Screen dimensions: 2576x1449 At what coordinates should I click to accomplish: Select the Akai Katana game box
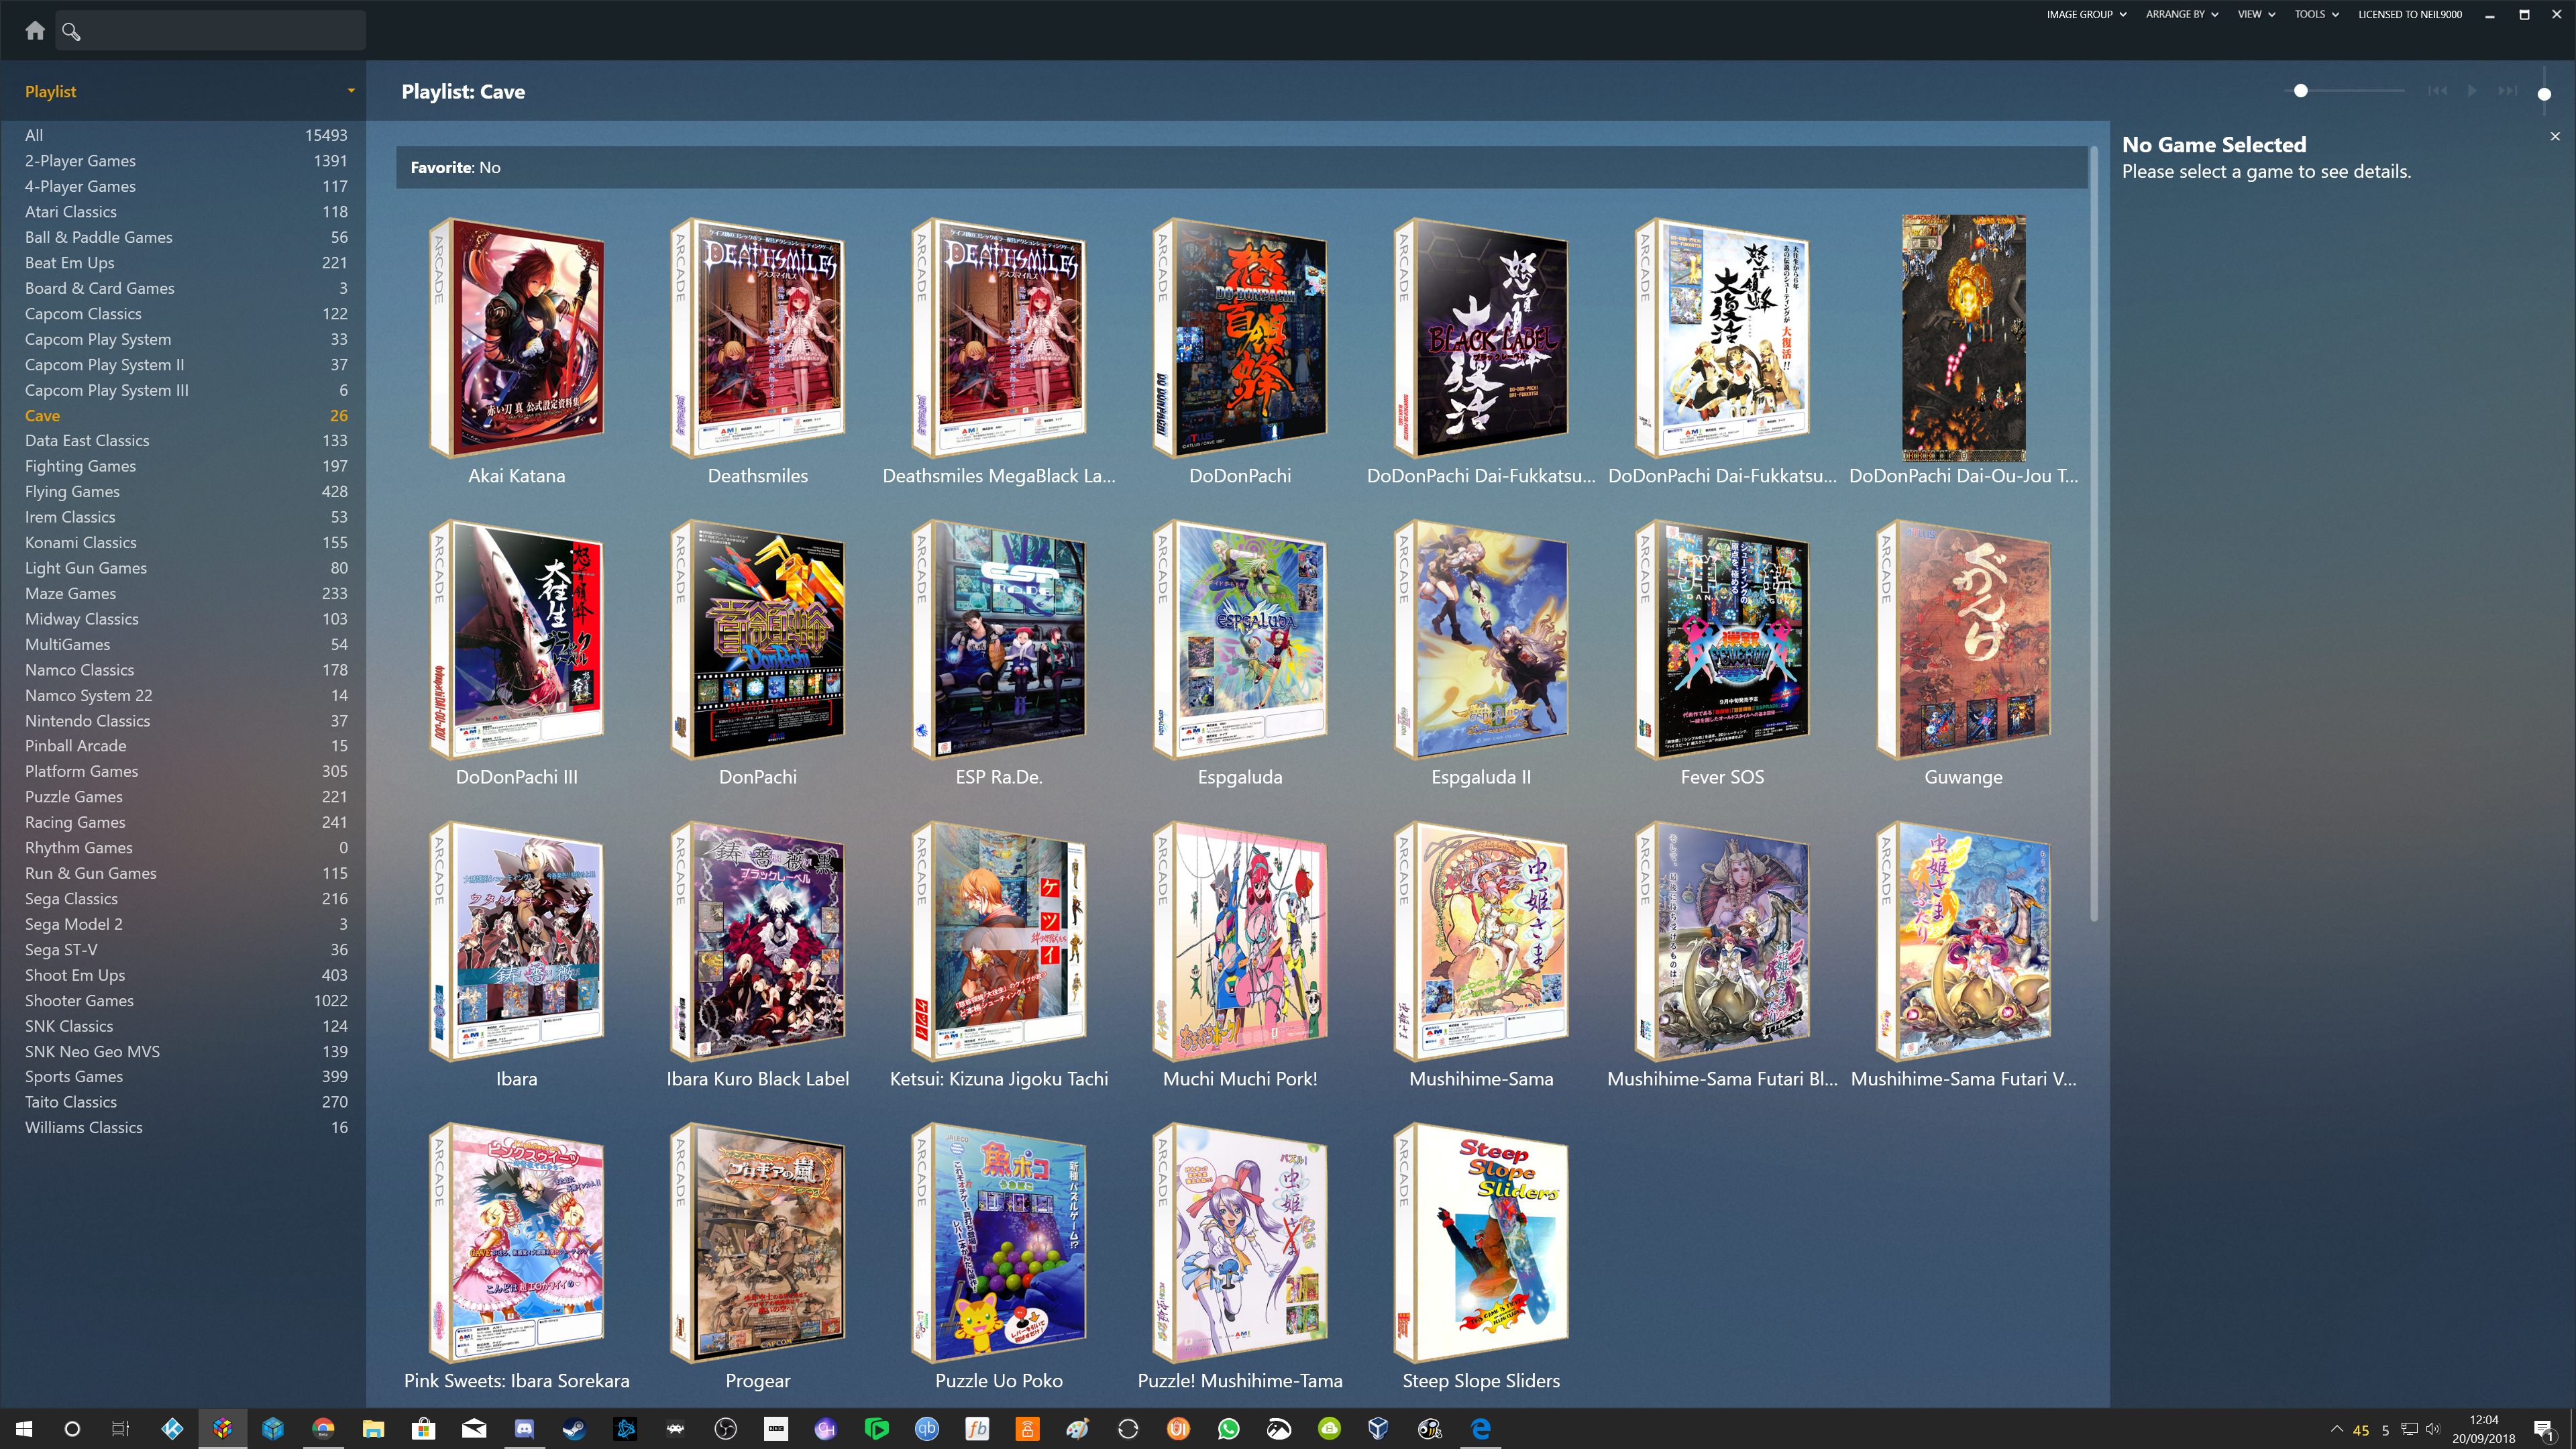pyautogui.click(x=517, y=338)
